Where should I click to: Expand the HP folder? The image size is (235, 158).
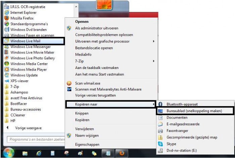pos(10,121)
